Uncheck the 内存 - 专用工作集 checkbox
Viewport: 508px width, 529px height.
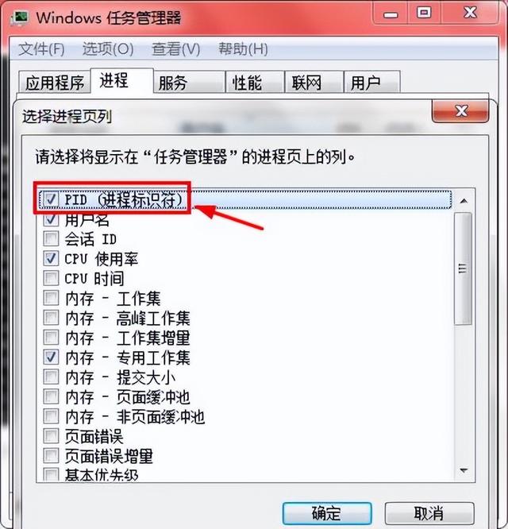pyautogui.click(x=52, y=357)
